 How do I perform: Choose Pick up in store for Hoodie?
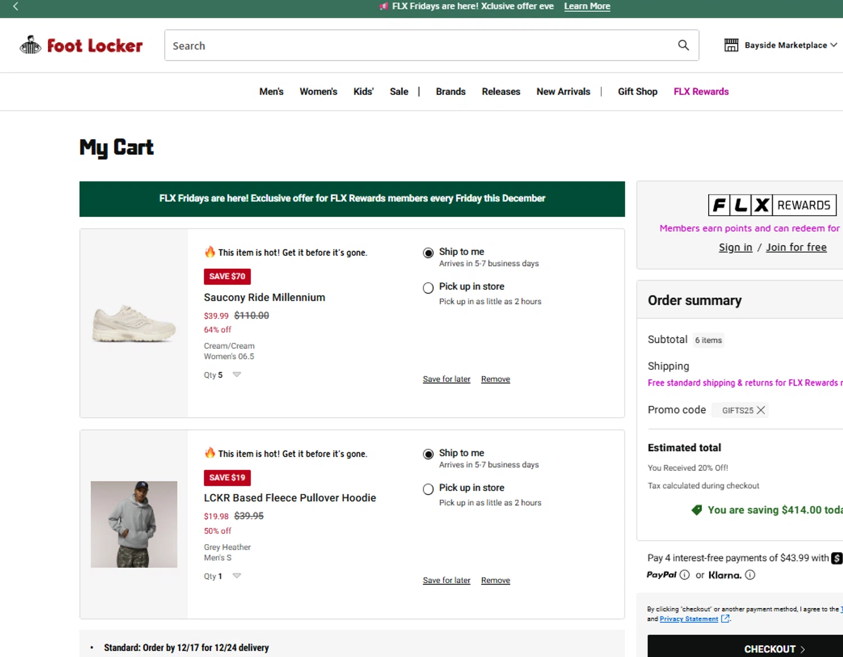pyautogui.click(x=428, y=490)
